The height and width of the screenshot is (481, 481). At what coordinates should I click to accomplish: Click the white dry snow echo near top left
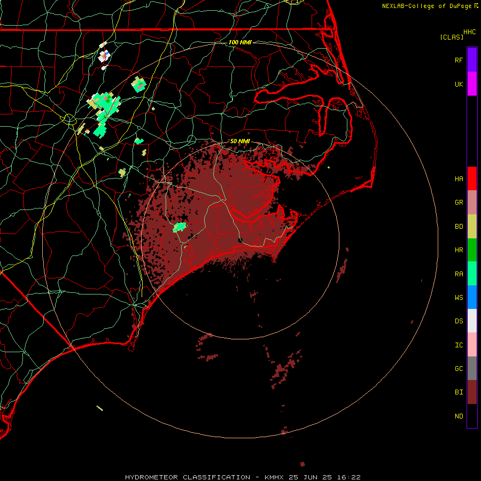pos(104,56)
